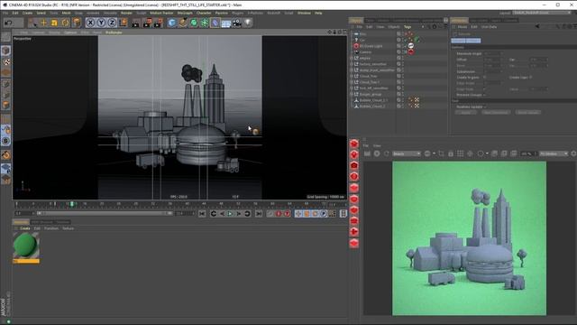Click the green Array/MoGraph generator icon
The image size is (577, 325).
[205, 23]
